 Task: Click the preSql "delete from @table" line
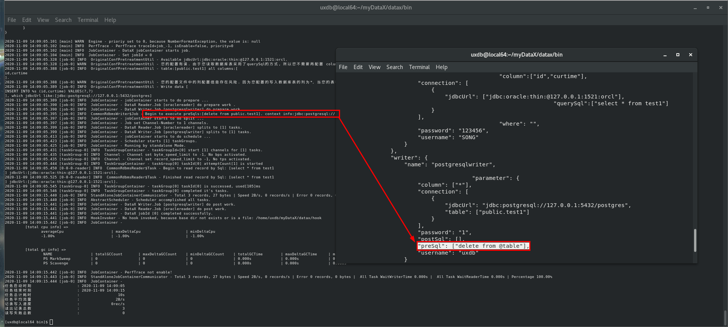(x=474, y=246)
